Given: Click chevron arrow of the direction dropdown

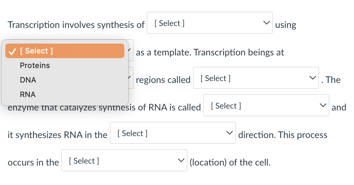Looking at the screenshot, I should pyautogui.click(x=229, y=133).
